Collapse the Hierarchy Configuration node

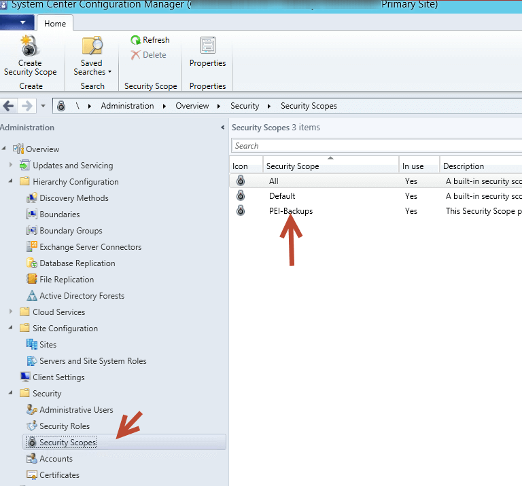[x=11, y=181]
